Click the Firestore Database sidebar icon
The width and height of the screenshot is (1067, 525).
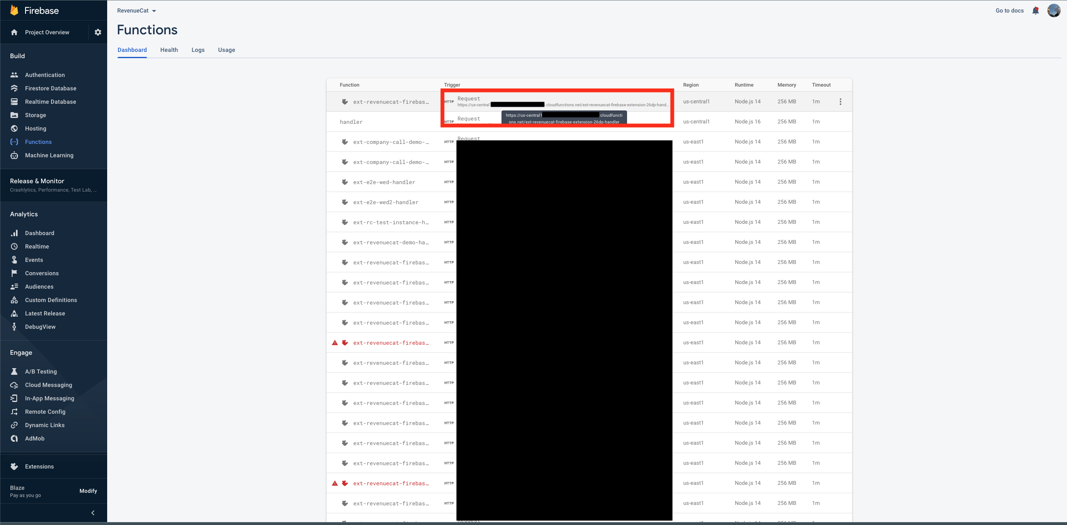(x=14, y=88)
